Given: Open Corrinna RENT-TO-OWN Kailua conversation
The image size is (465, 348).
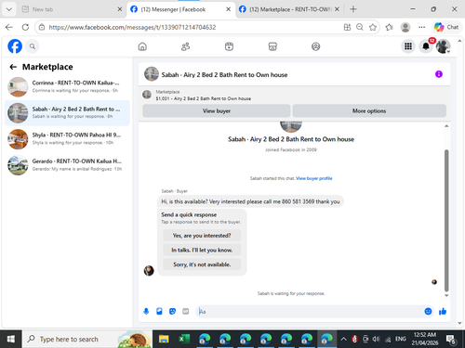Looking at the screenshot, I should [67, 86].
